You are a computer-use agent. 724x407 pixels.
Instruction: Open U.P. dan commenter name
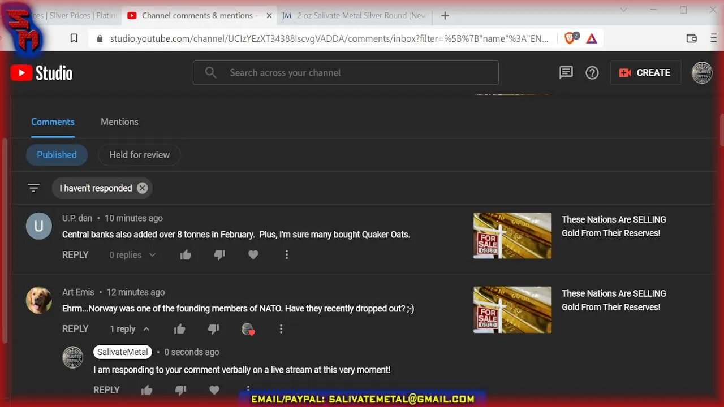pyautogui.click(x=77, y=218)
